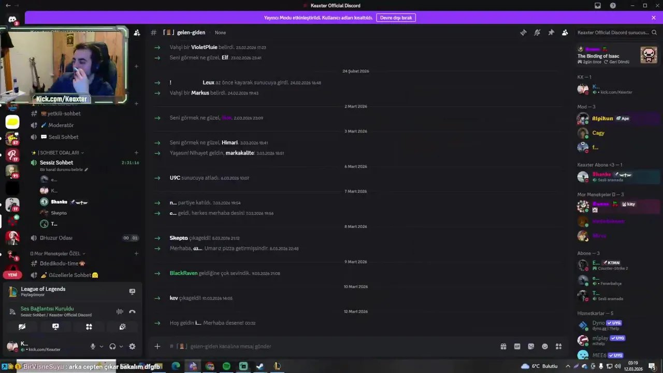
Task: Click VioletPluie's name in join message
Action: click(x=204, y=47)
